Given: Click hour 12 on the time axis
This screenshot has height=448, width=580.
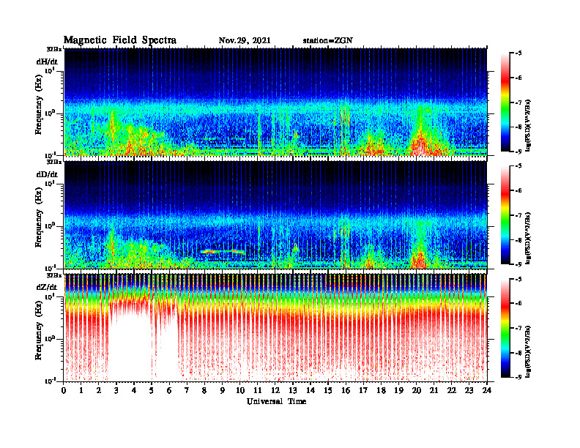Looking at the screenshot, I should 275,391.
